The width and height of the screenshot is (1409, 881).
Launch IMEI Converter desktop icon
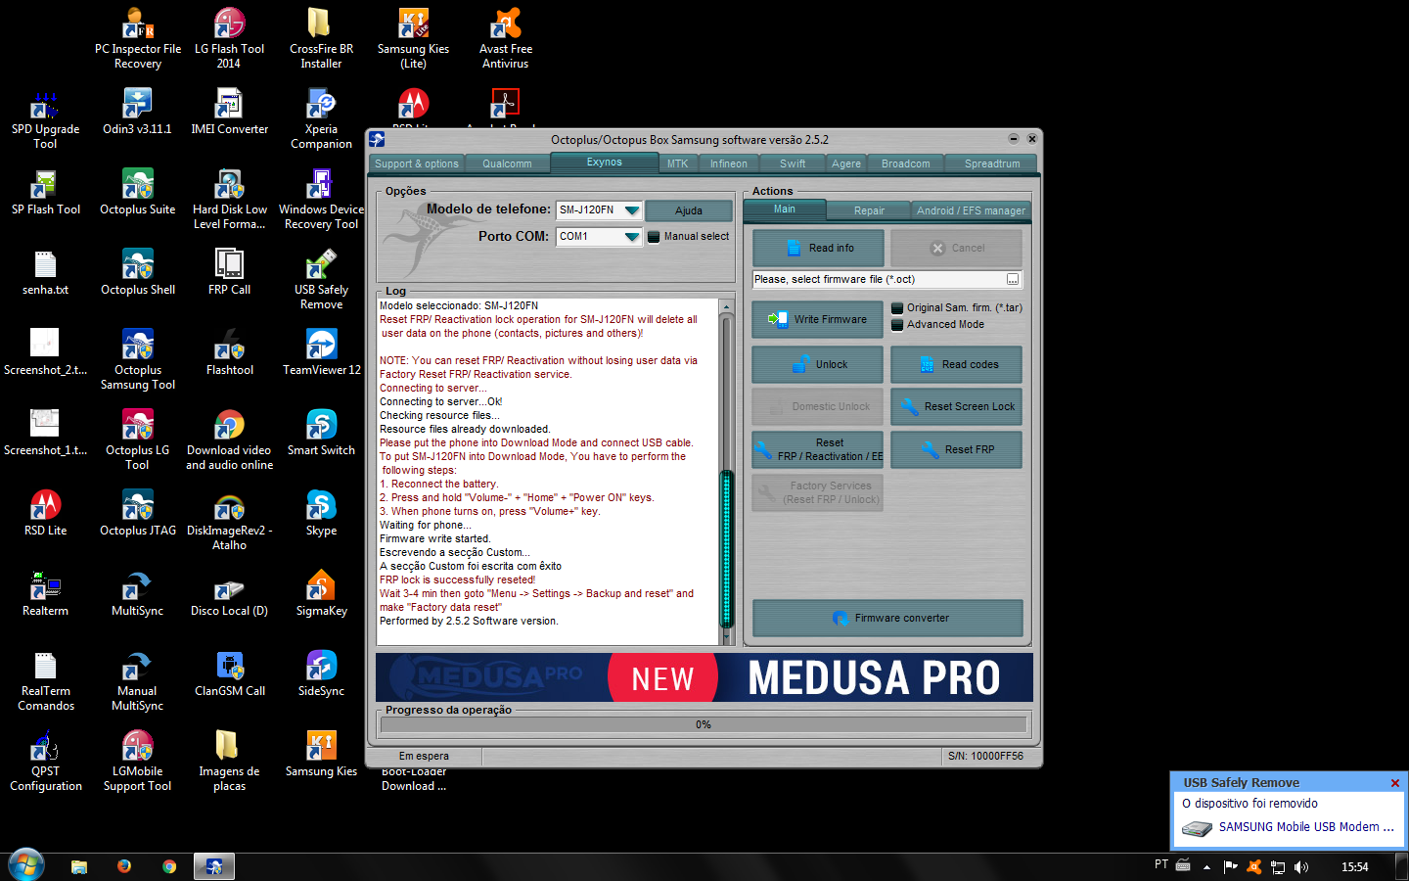click(229, 113)
